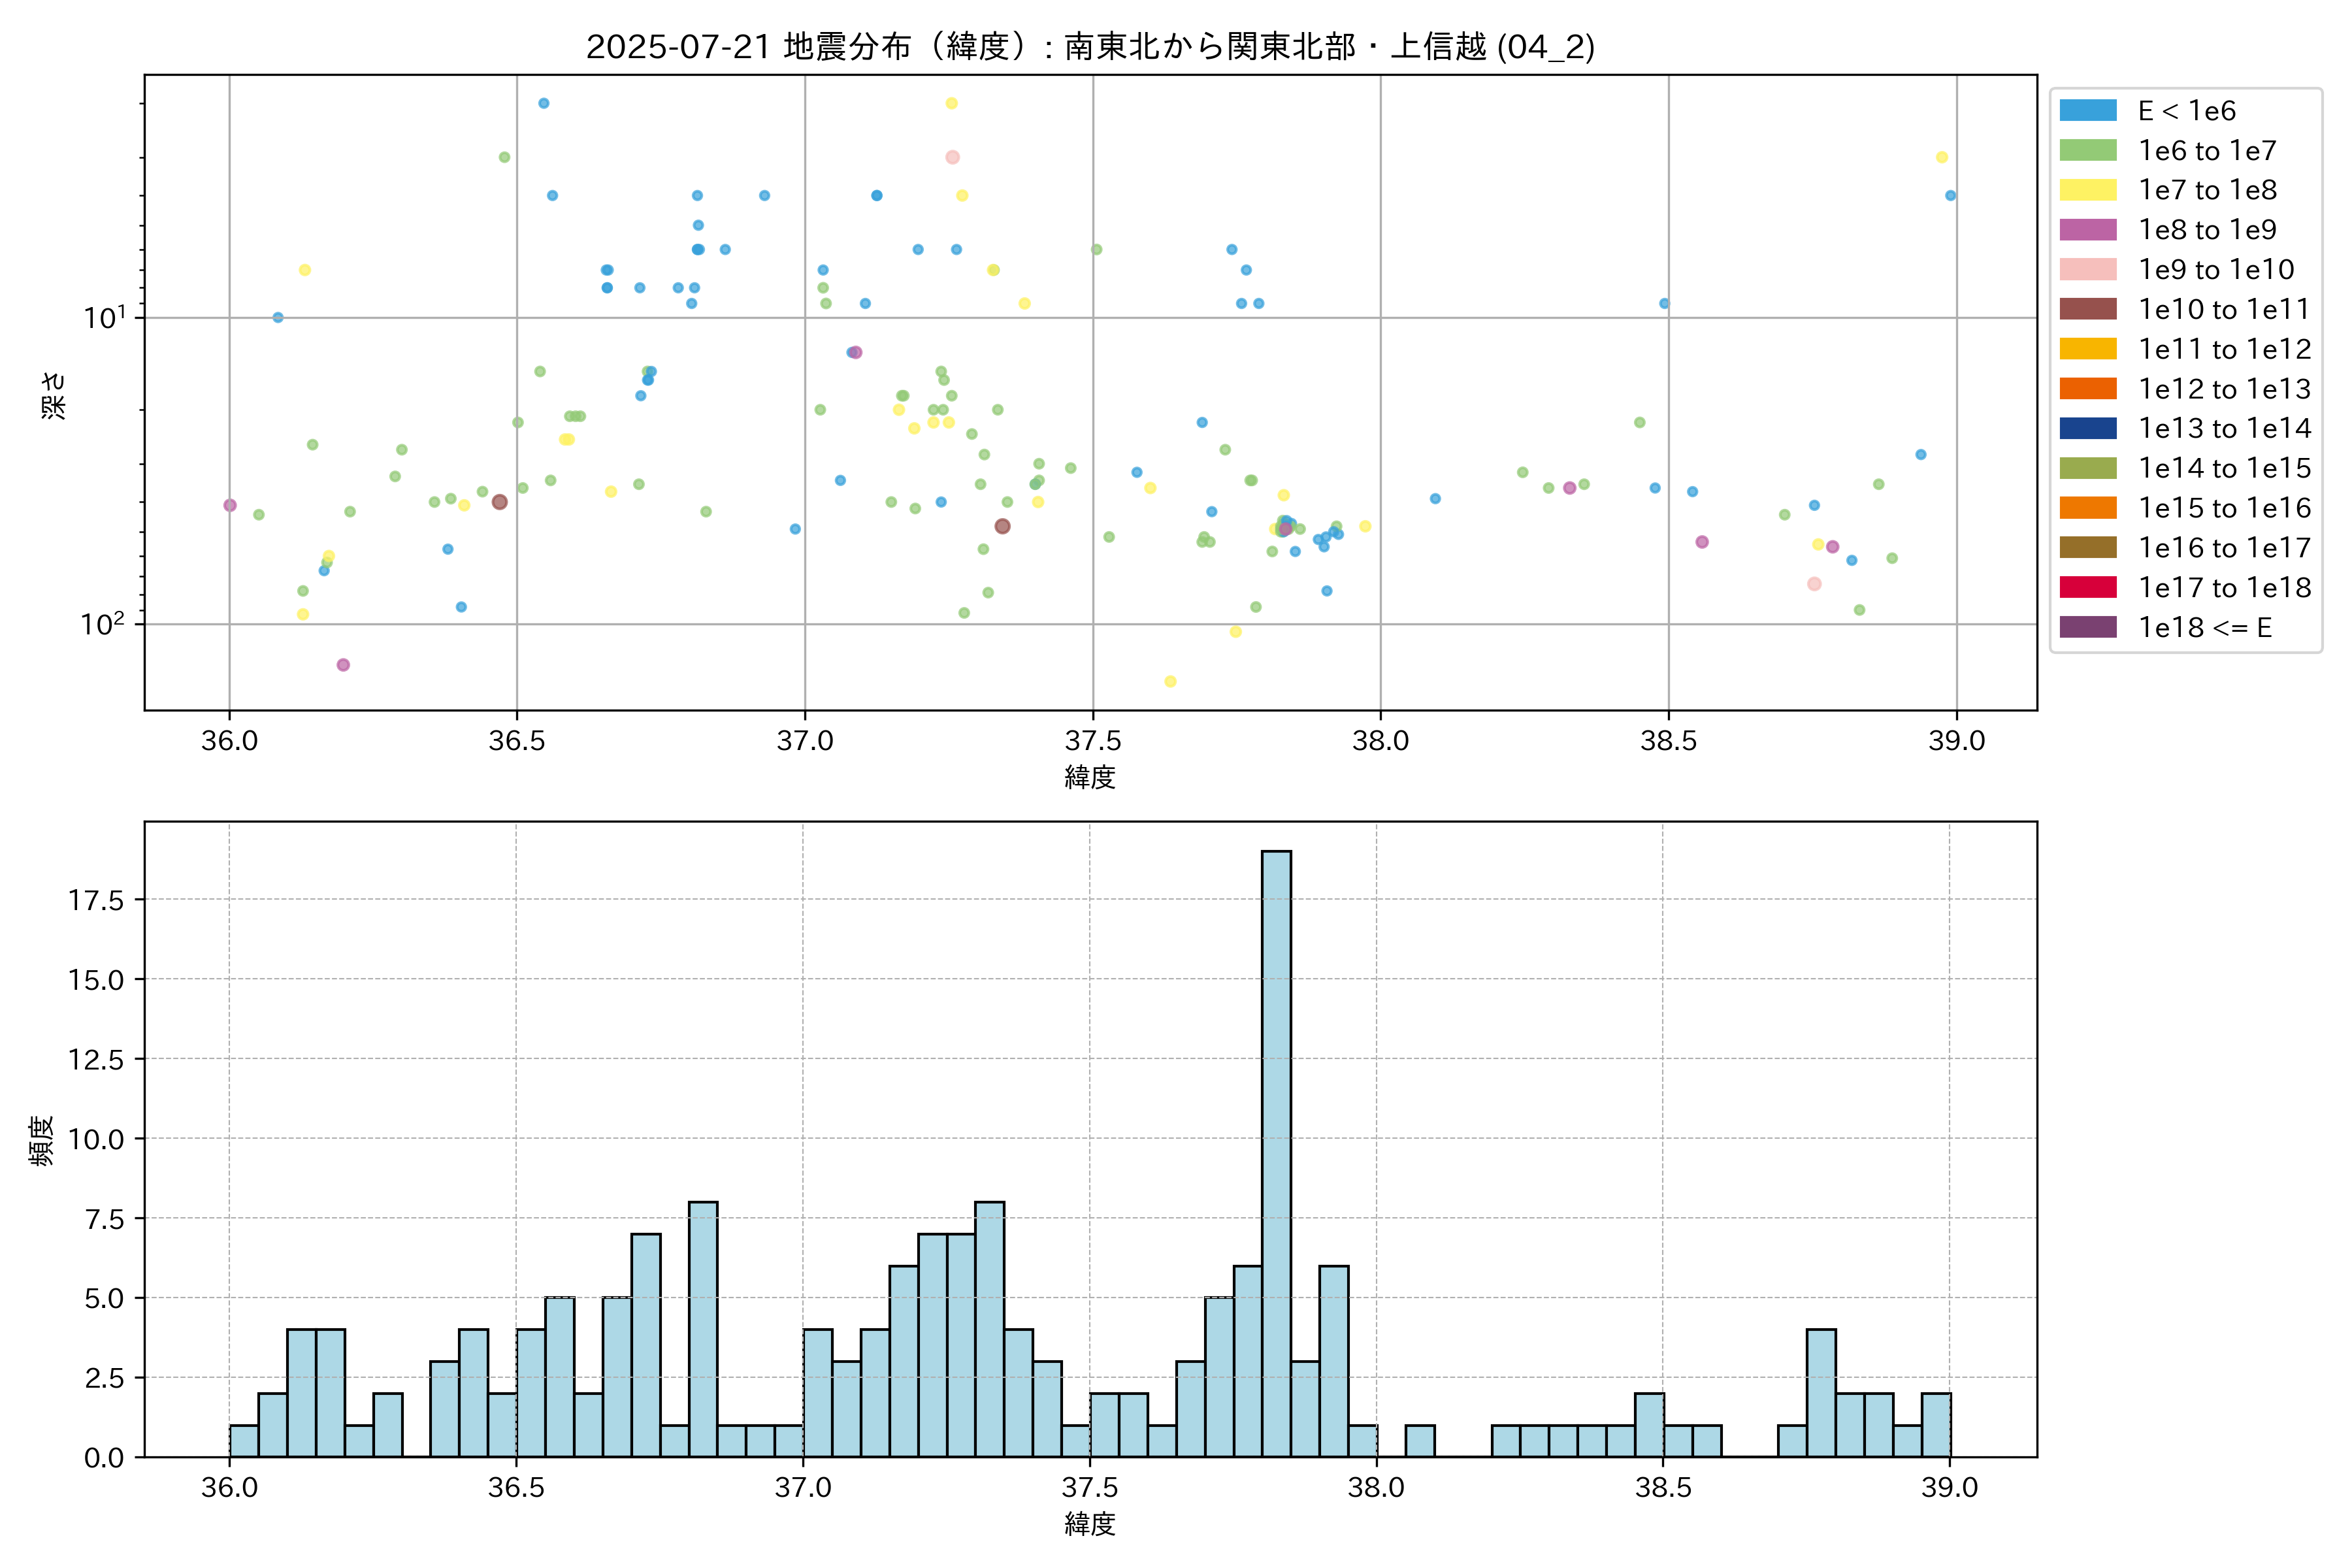Viewport: 2352px width, 1568px height.
Task: Click the blue E < 1e6 legend swatch
Action: (x=2088, y=111)
